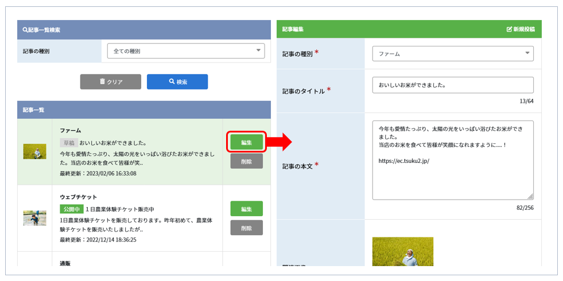
Task: Click 削除 for the ウェブチケット article
Action: point(246,228)
